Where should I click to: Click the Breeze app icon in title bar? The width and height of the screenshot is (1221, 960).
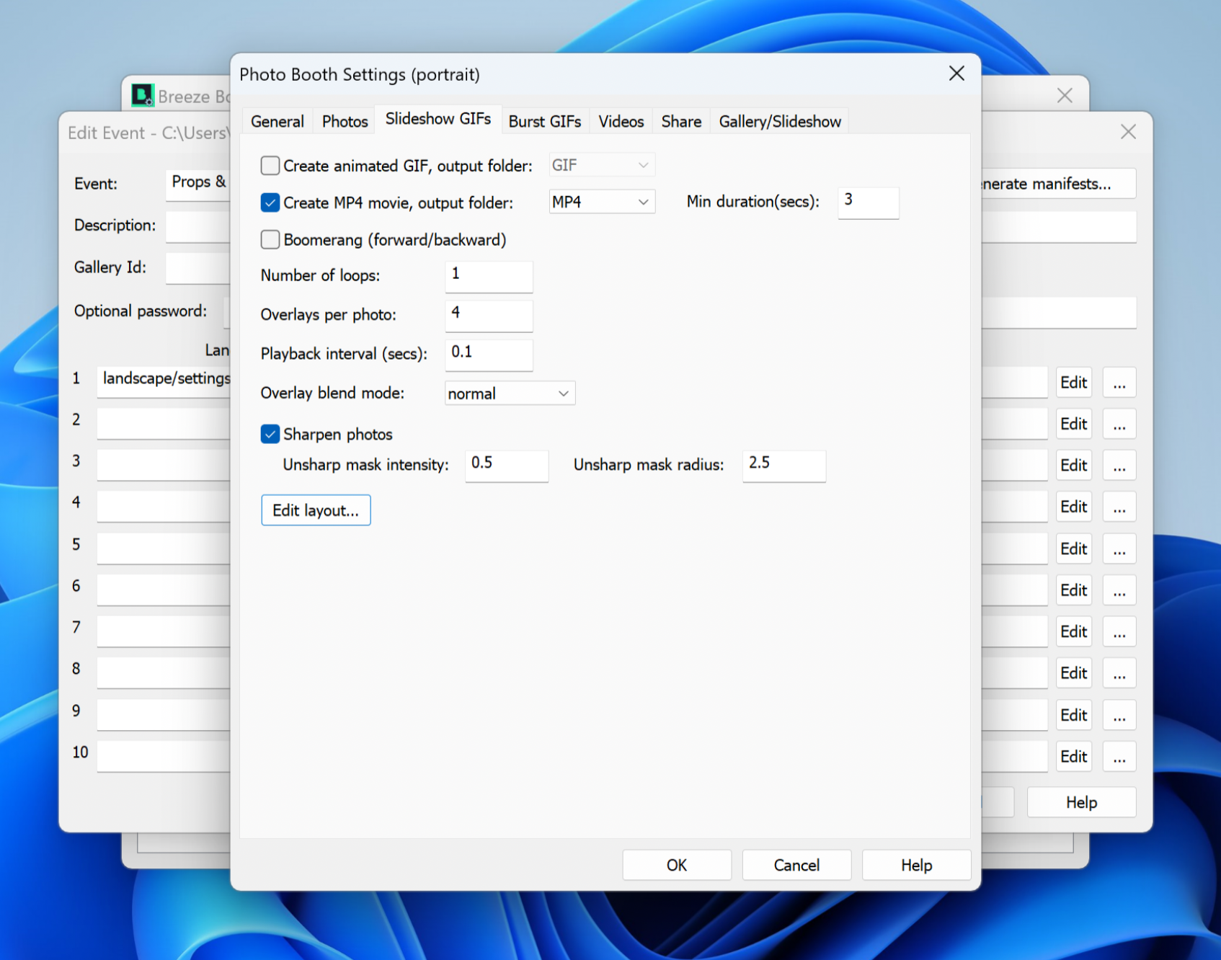(x=142, y=95)
